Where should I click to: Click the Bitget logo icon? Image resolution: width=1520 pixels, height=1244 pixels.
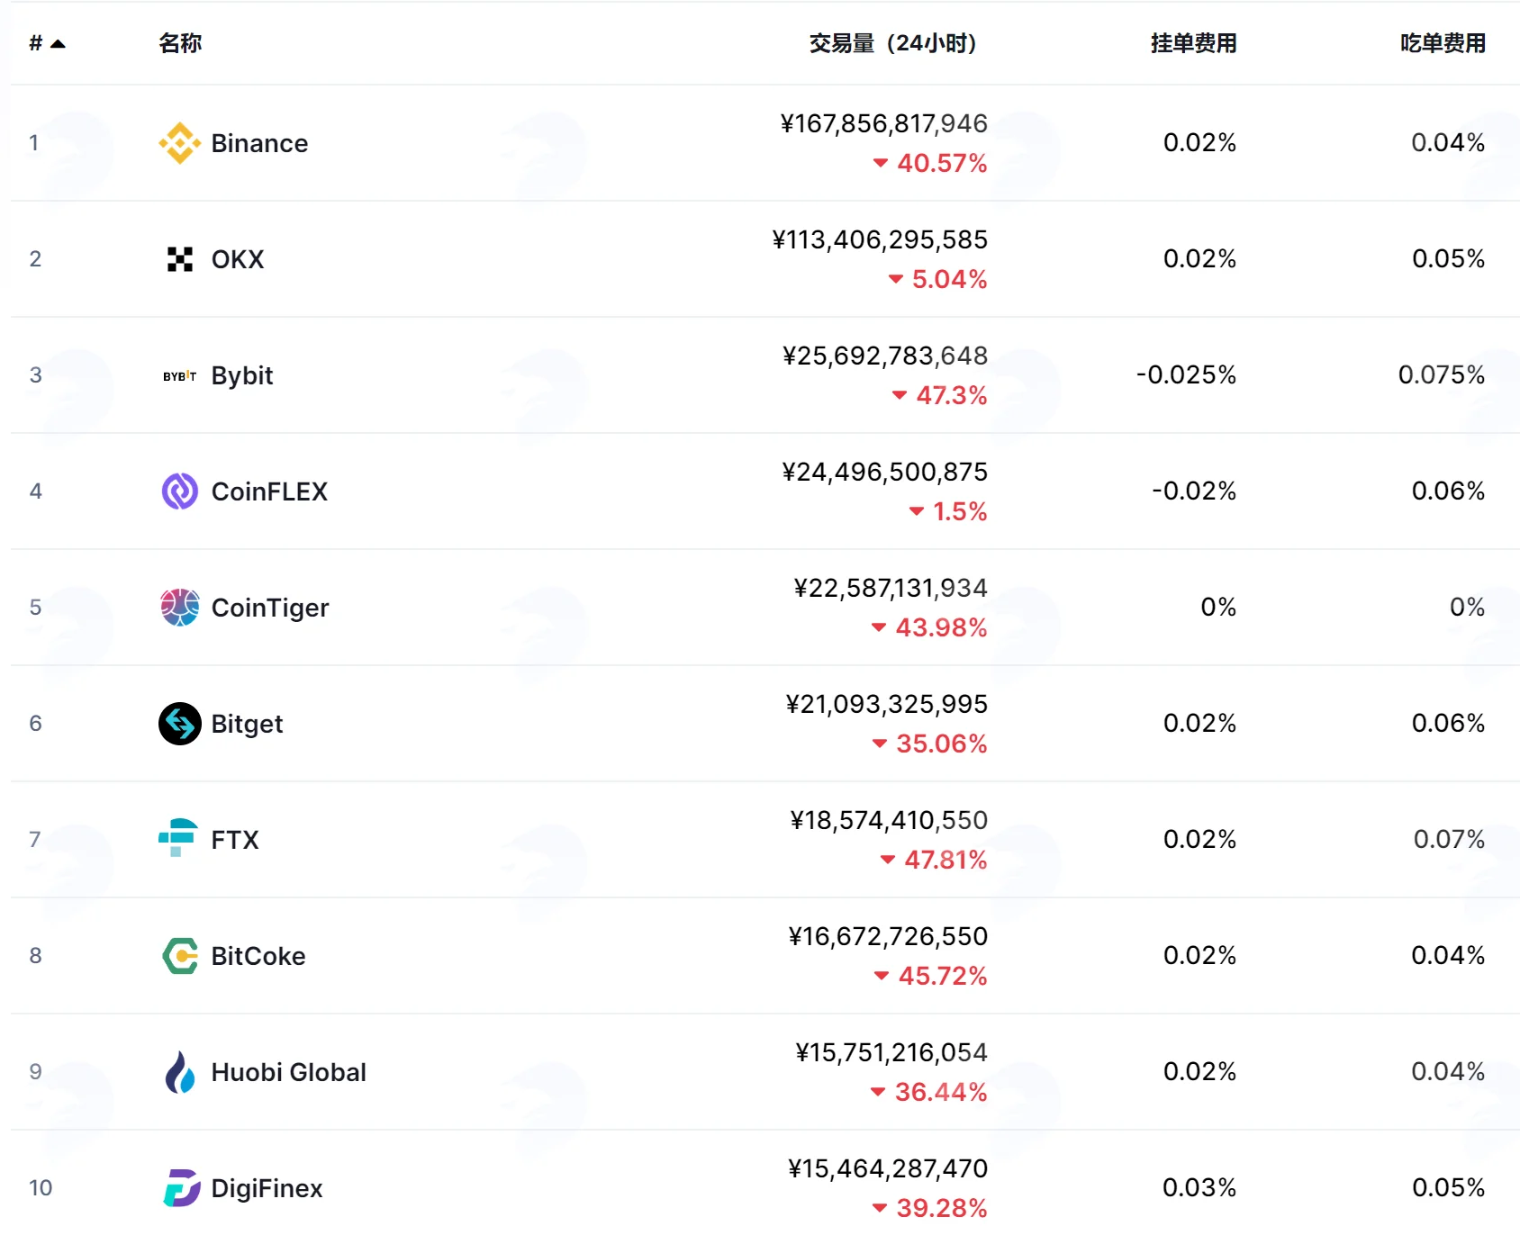[x=180, y=724]
